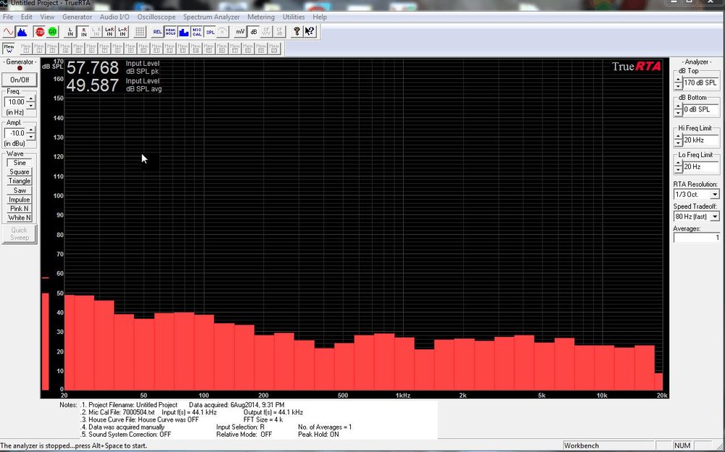Open the Metering menu

click(261, 17)
